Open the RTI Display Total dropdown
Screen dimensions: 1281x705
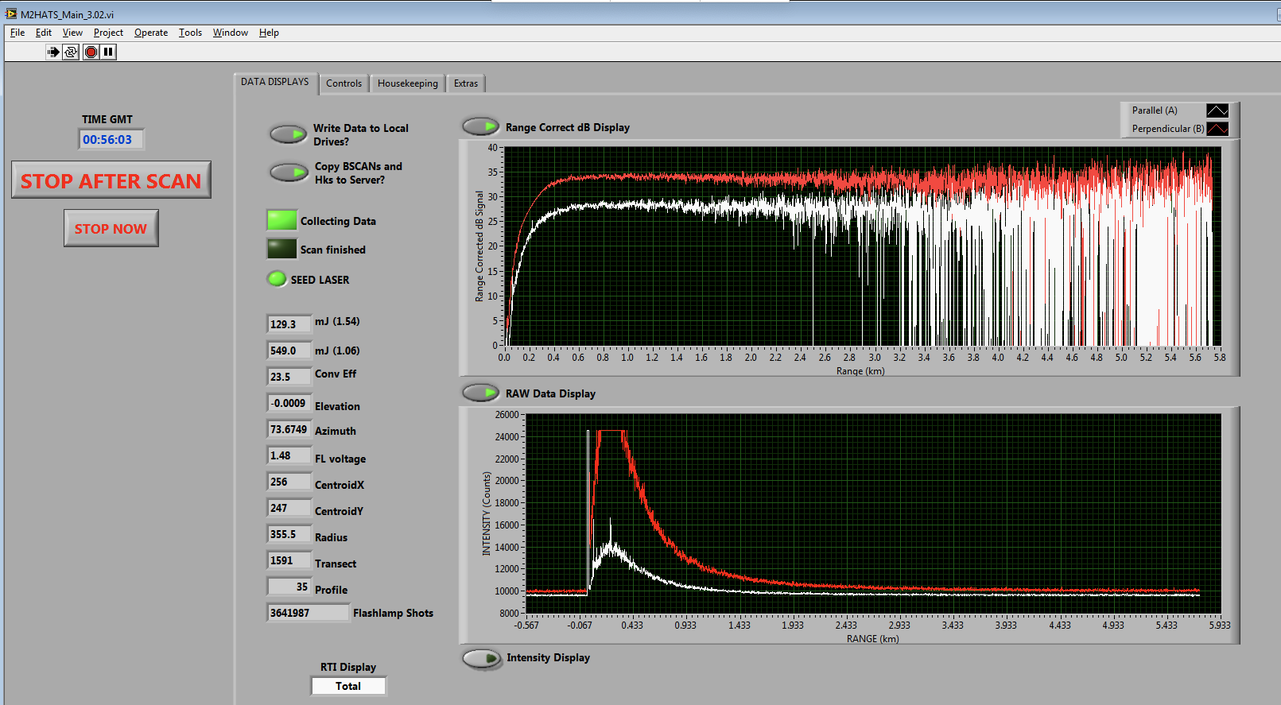pos(348,686)
